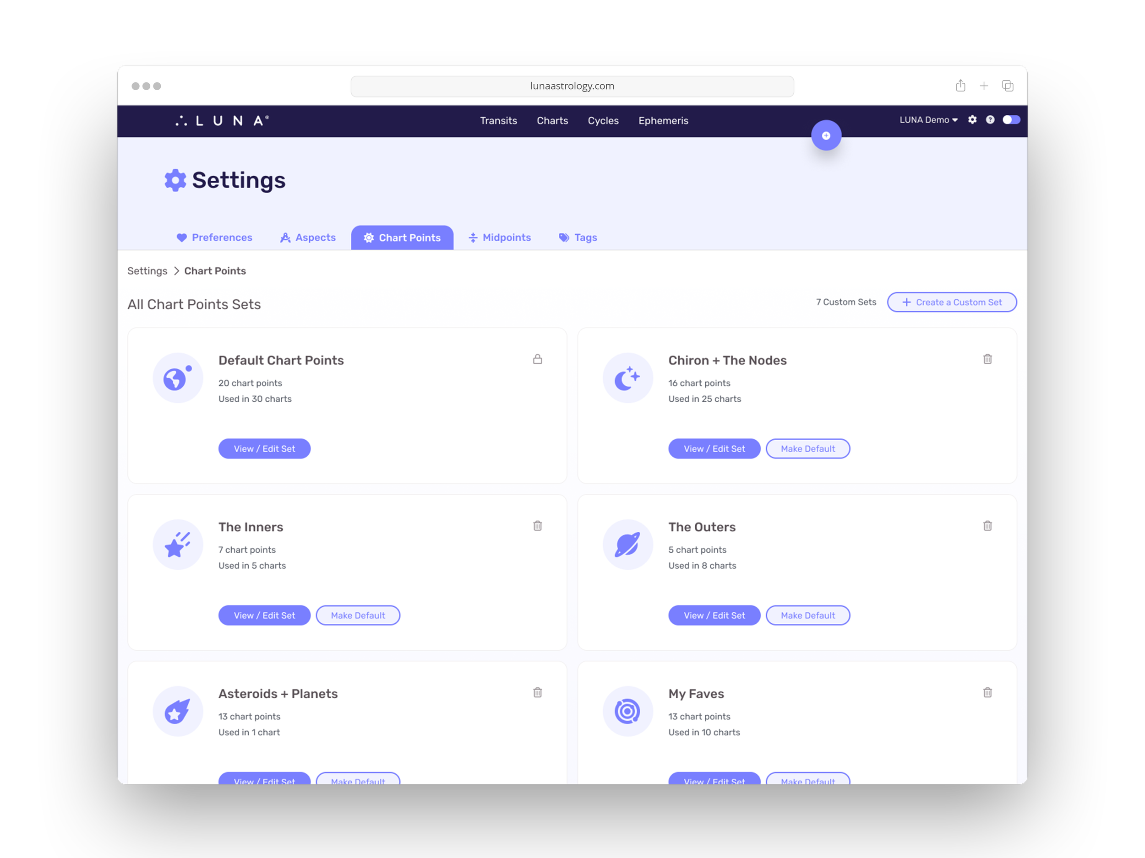This screenshot has height=858, width=1145.
Task: Delete the Chiron + The Nodes set
Action: 987,359
